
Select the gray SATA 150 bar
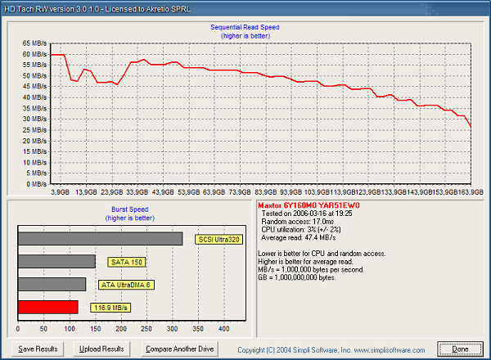coord(56,262)
